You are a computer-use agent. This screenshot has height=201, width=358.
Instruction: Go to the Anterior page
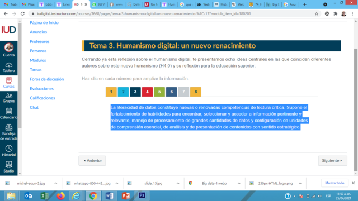(x=92, y=161)
